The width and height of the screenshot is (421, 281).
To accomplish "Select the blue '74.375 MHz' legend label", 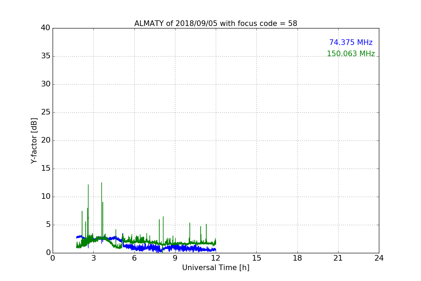I will pos(351,43).
